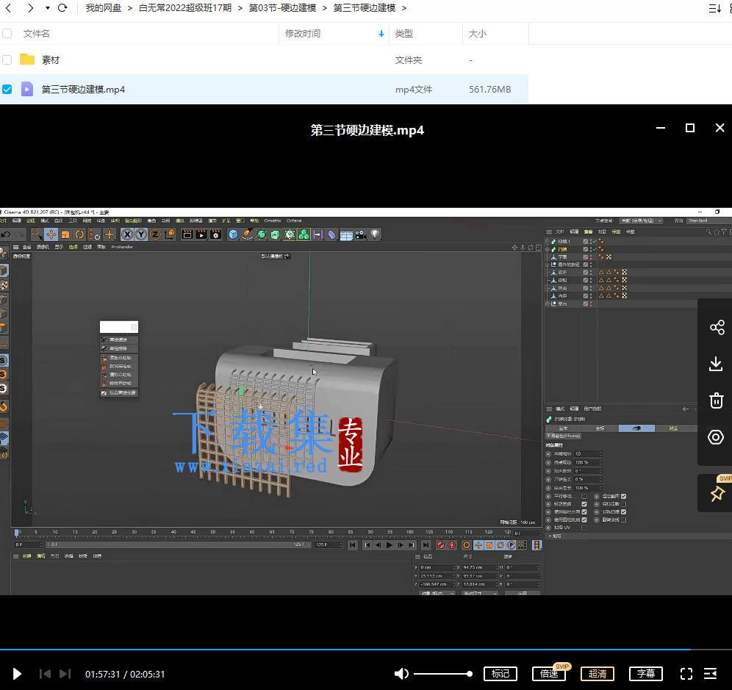This screenshot has height=690, width=732.
Task: Skip to the next video
Action: tap(65, 674)
